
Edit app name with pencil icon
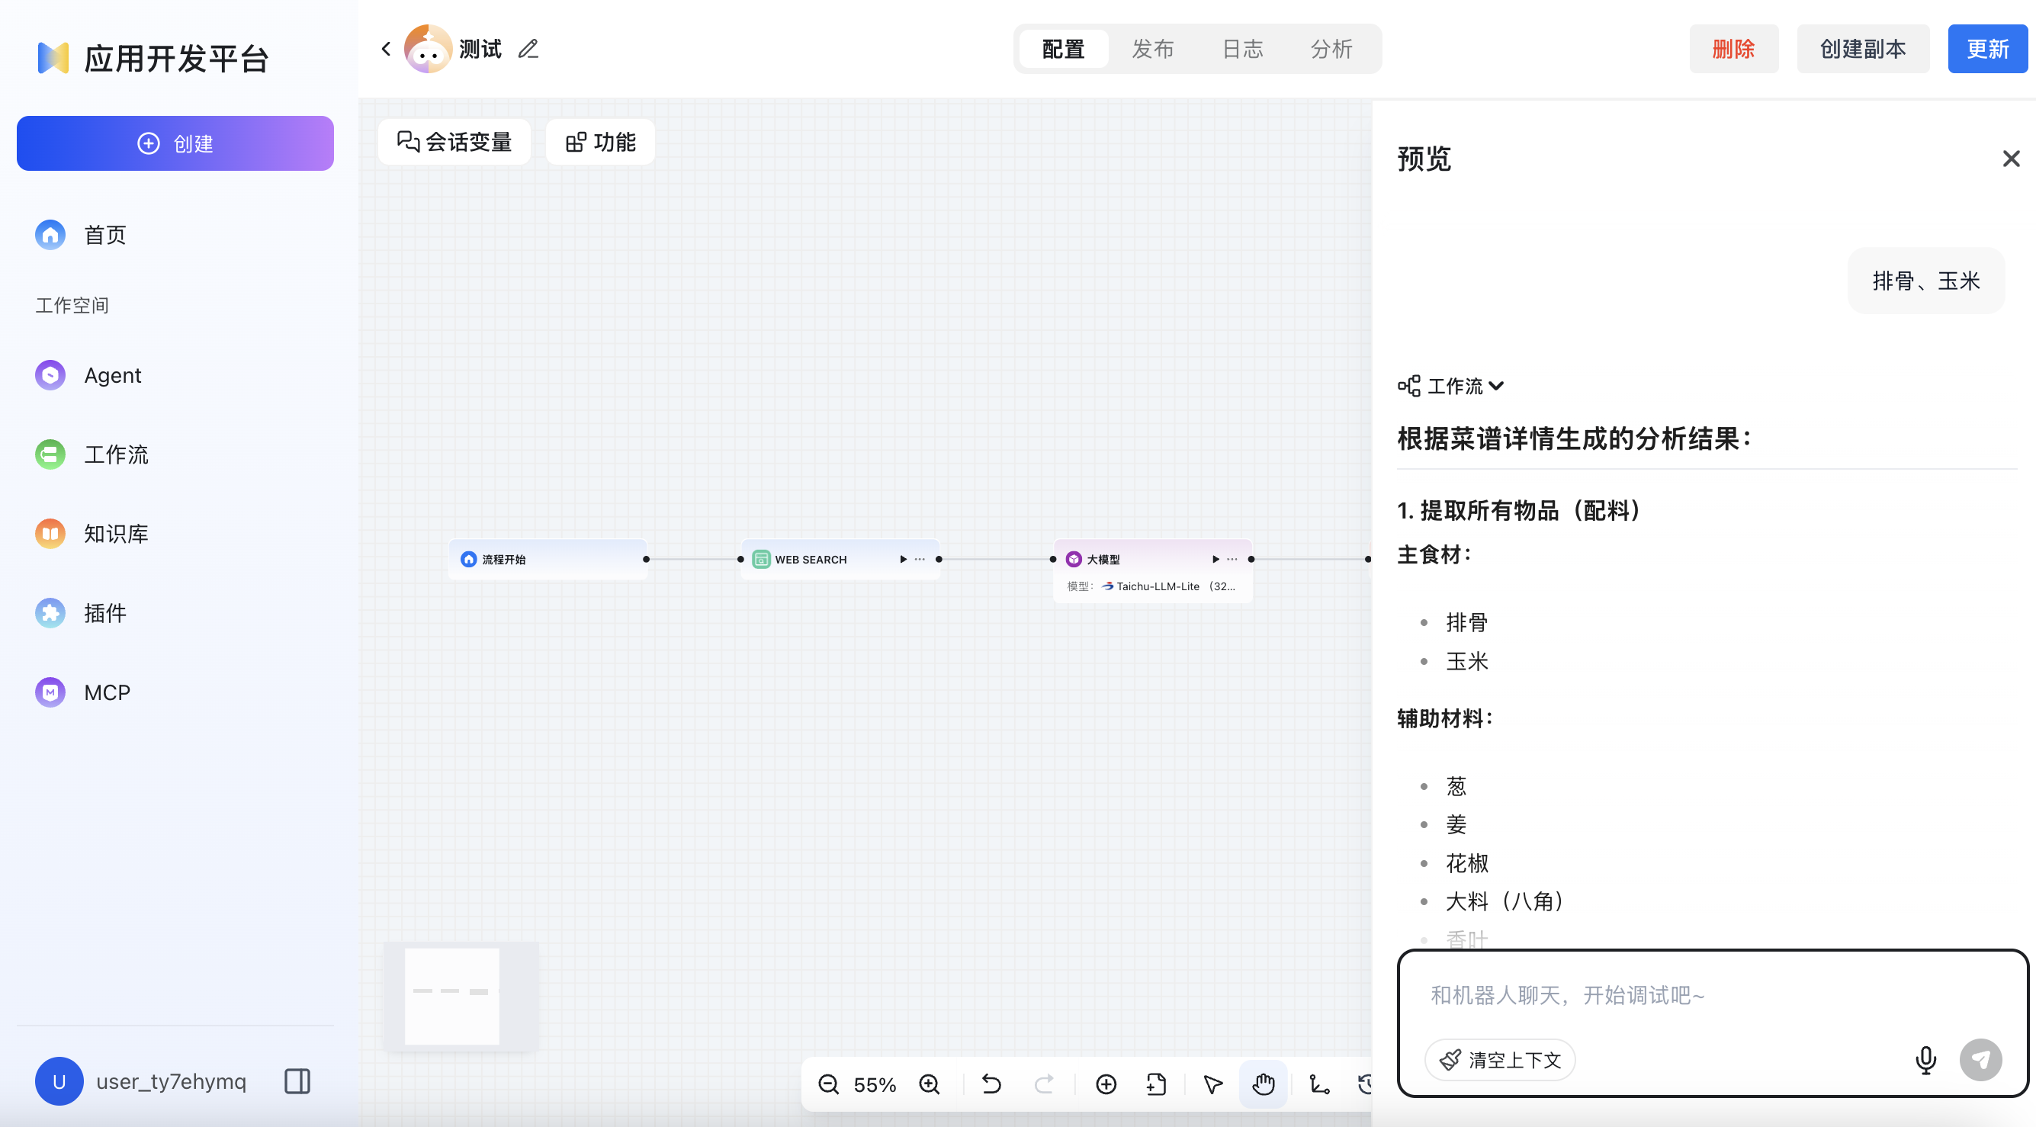pyautogui.click(x=528, y=49)
